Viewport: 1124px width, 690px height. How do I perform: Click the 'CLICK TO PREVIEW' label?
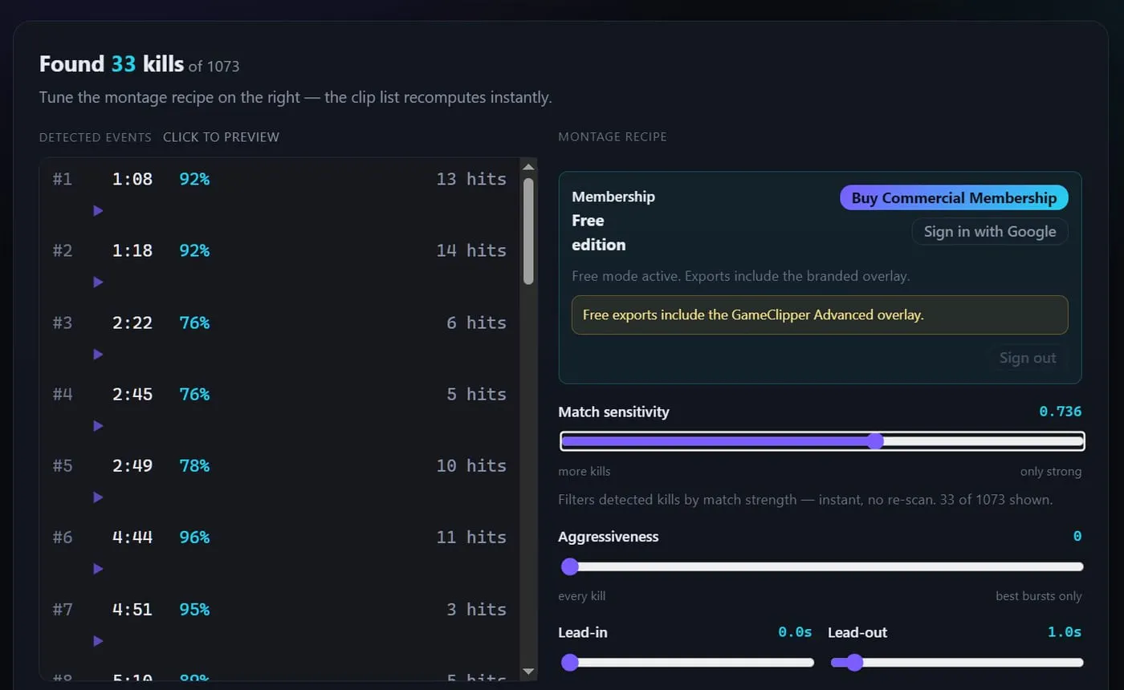pos(221,137)
